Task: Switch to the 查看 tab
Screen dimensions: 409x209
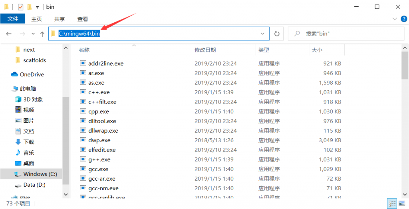Action: coord(83,19)
